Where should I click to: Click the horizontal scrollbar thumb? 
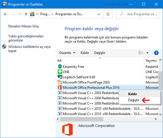82,119
